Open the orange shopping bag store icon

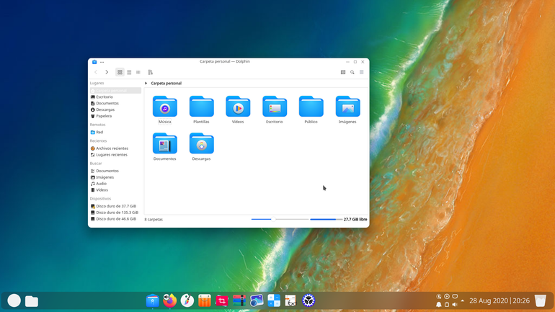[x=205, y=300]
